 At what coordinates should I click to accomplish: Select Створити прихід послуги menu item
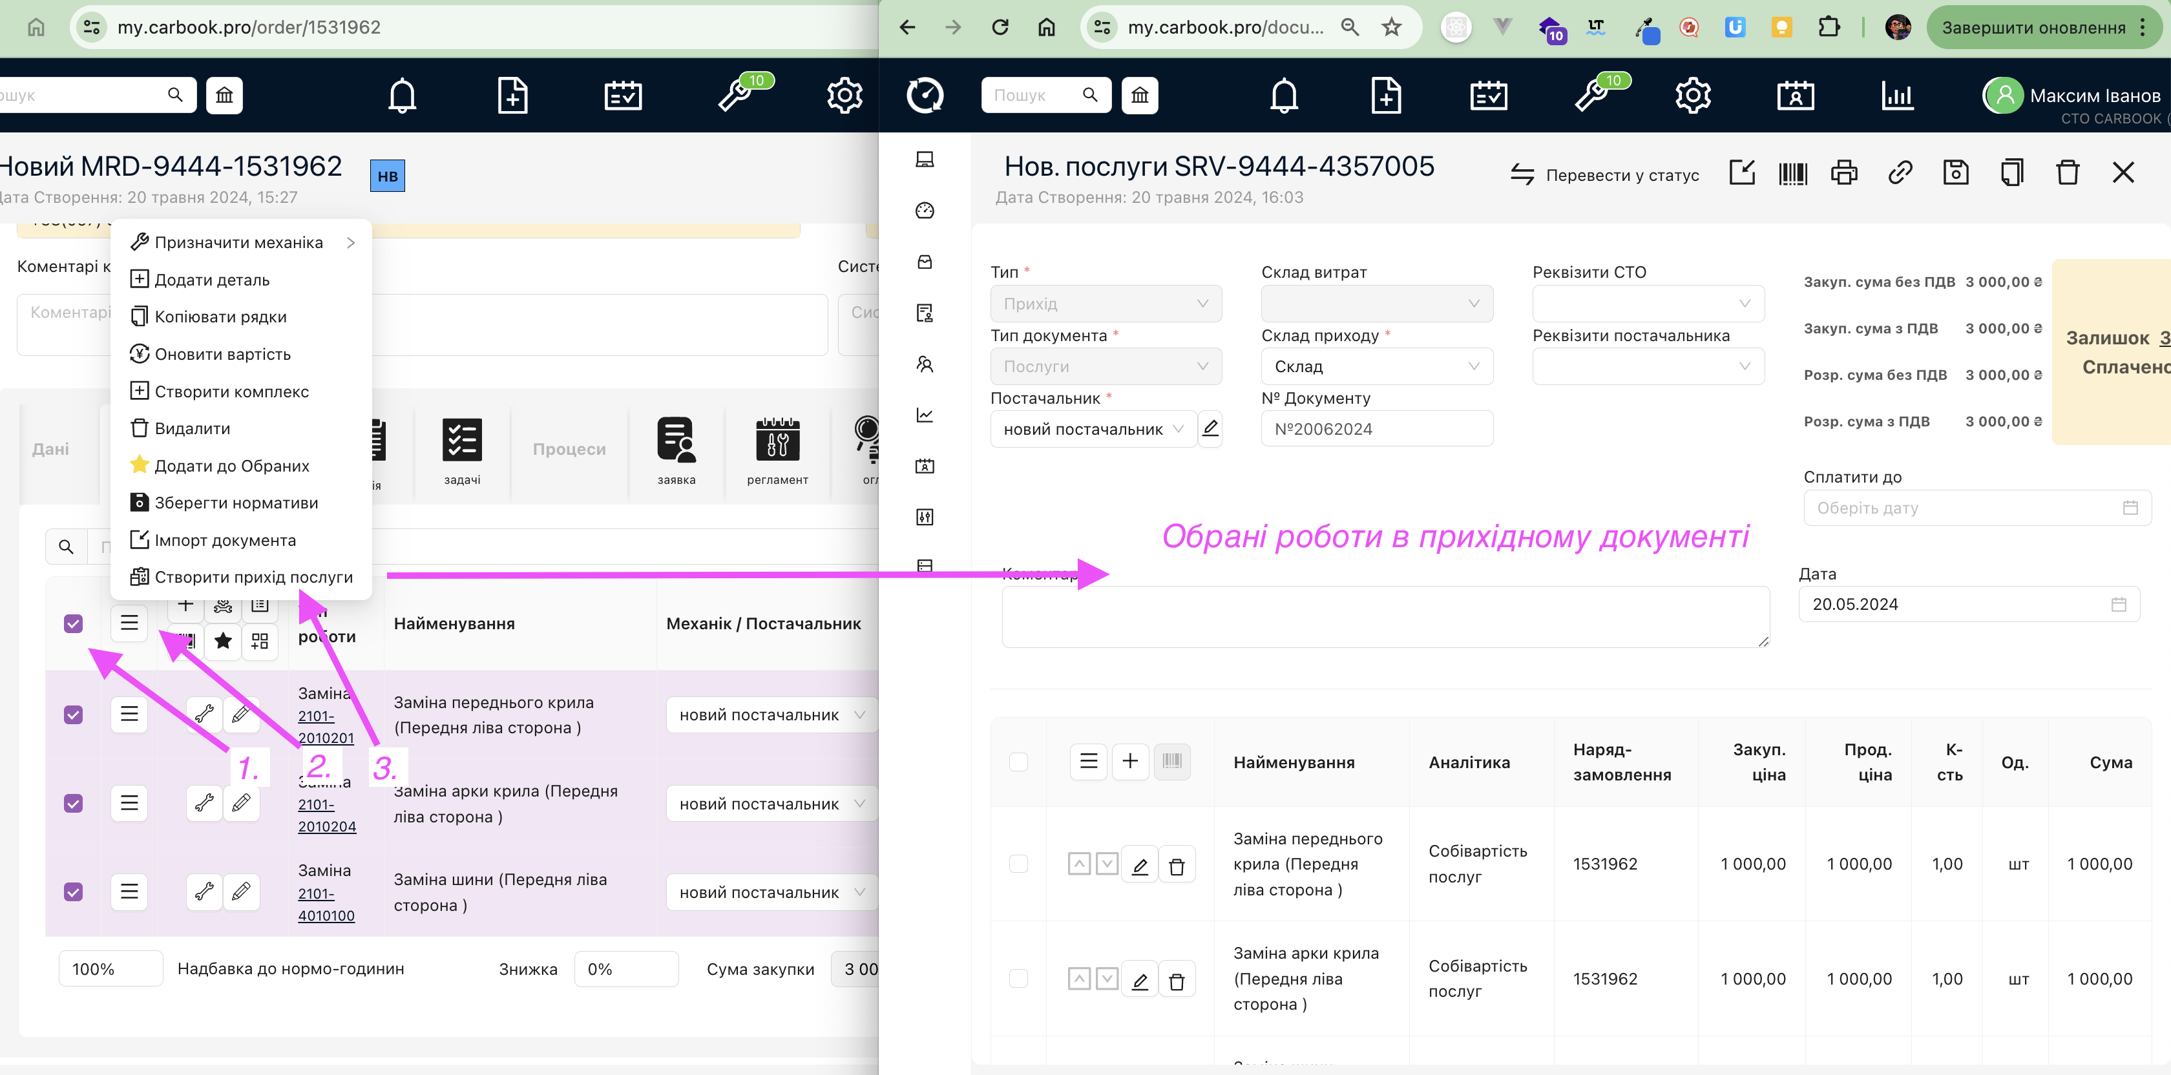click(253, 577)
